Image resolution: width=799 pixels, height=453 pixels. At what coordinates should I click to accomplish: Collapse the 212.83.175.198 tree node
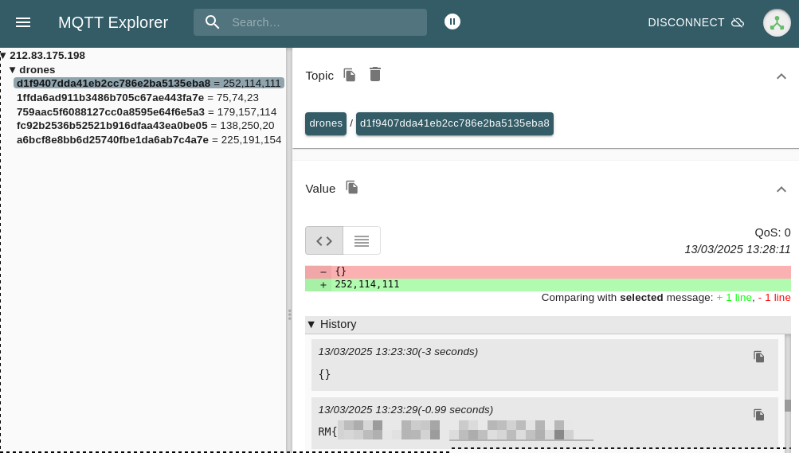[x=4, y=56]
